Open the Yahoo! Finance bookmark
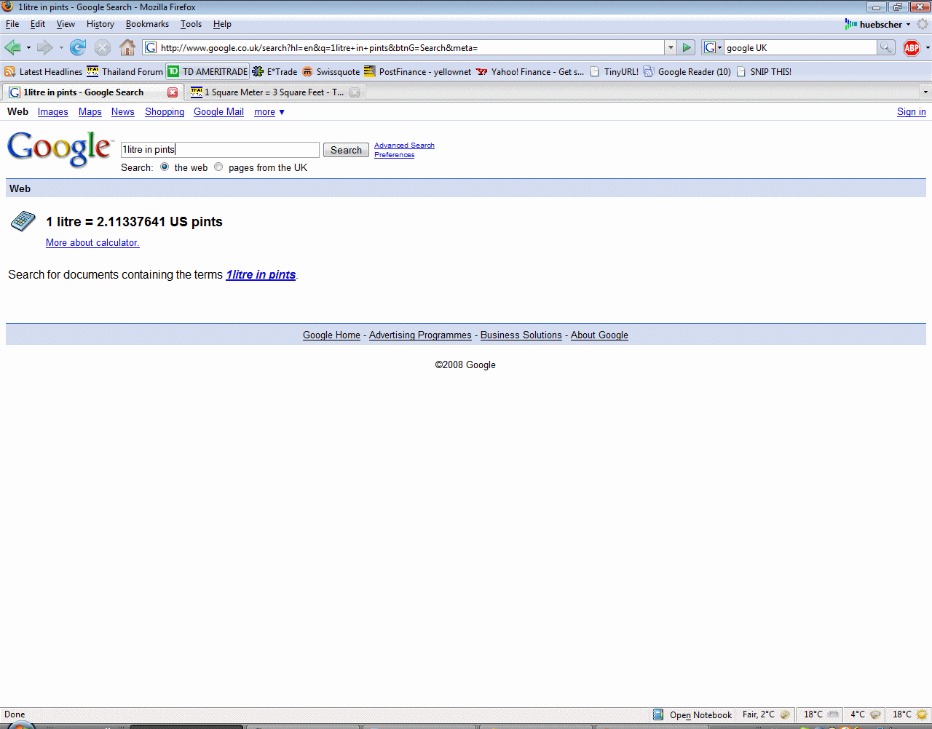This screenshot has height=729, width=932. tap(530, 72)
